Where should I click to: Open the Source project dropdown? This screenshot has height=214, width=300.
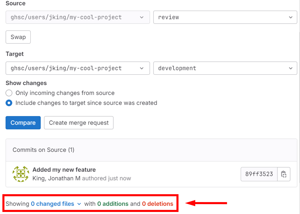pos(78,17)
